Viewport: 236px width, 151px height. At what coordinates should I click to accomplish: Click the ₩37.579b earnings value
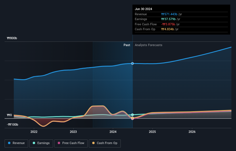(168, 19)
